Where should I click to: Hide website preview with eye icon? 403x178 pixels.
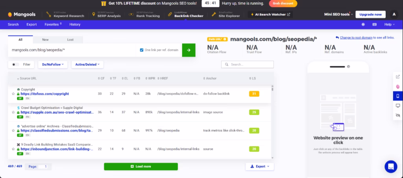(x=398, y=115)
